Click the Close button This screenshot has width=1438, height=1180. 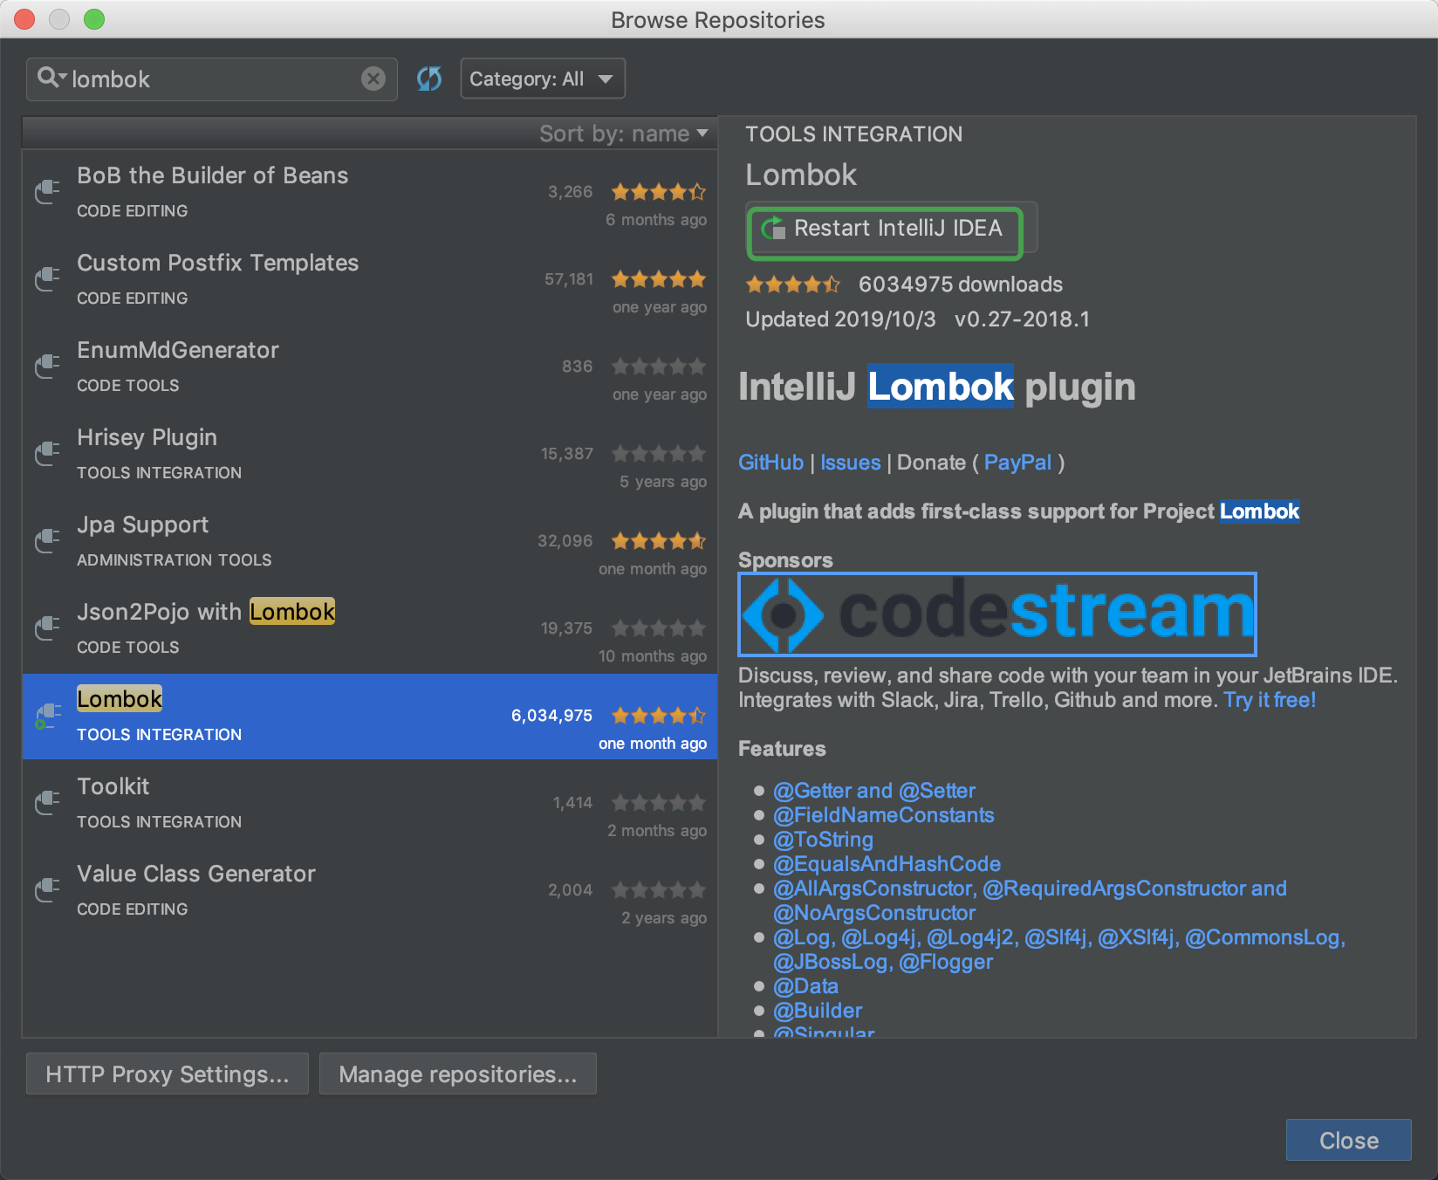(x=1349, y=1140)
